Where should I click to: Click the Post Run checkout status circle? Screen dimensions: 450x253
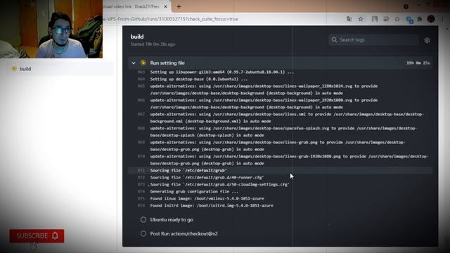pos(143,234)
